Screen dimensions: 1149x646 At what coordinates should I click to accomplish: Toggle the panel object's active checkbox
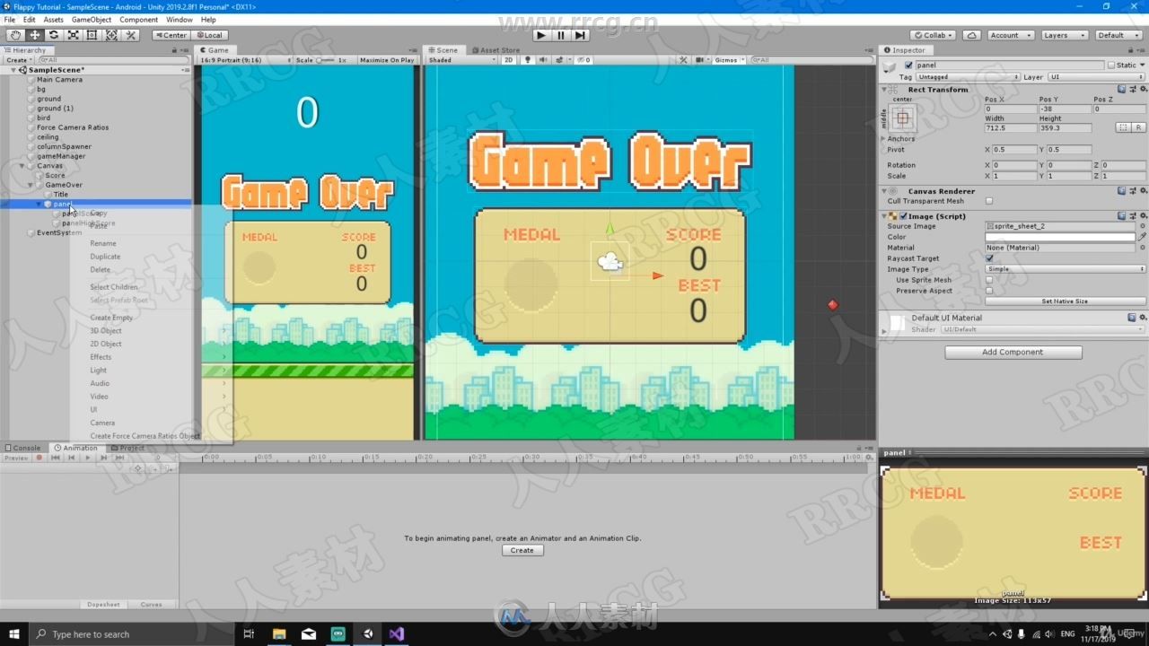tap(908, 65)
